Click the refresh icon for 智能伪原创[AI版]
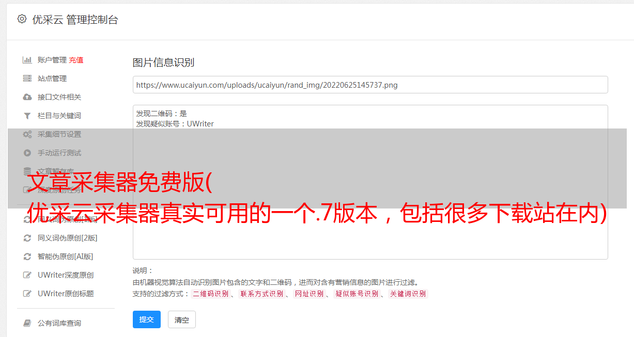The height and width of the screenshot is (337, 634). tap(27, 256)
